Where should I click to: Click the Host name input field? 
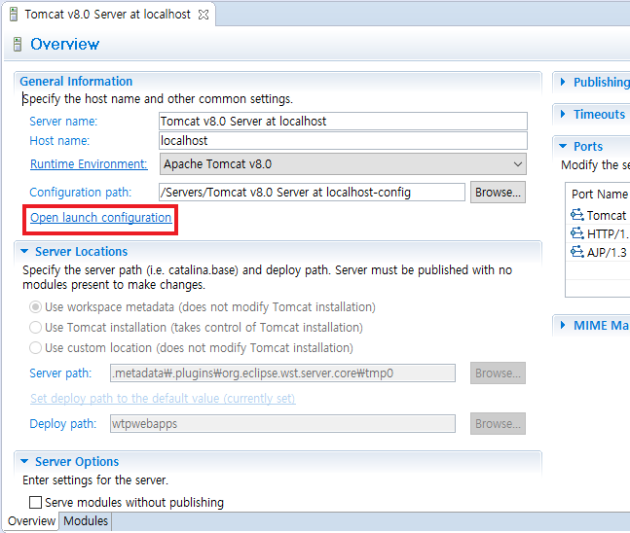pyautogui.click(x=343, y=140)
